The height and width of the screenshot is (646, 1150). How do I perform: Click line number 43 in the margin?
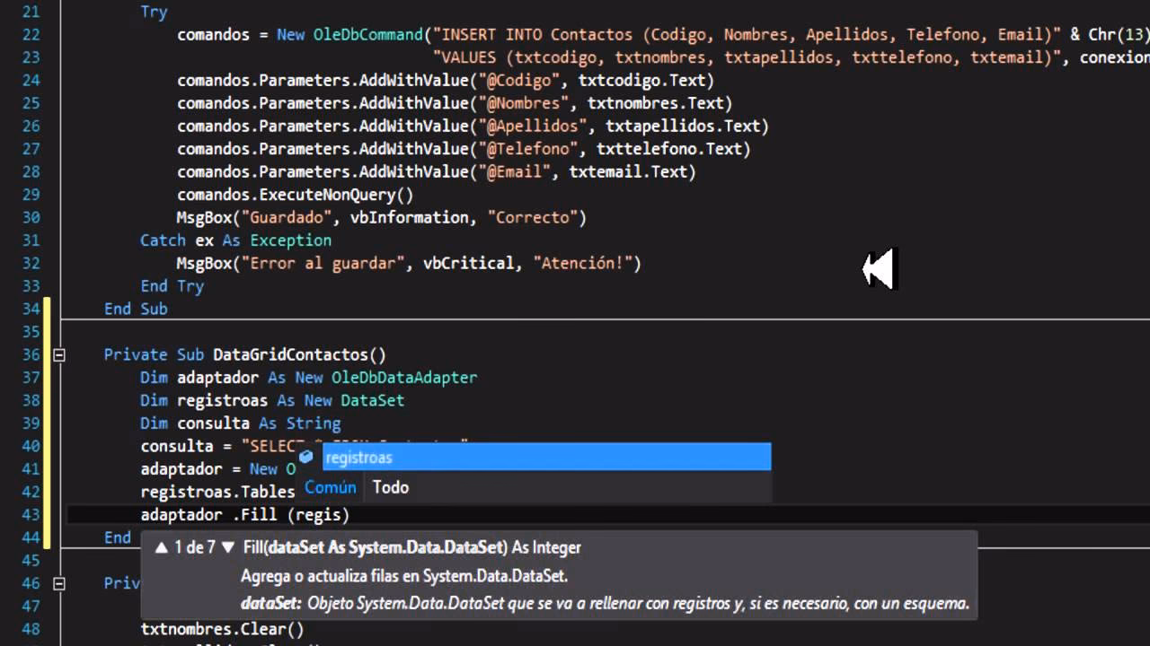[x=30, y=514]
